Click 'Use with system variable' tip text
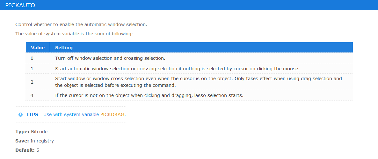This screenshot has width=378, height=159. pos(71,114)
